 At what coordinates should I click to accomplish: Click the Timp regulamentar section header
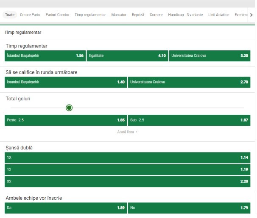pos(23,32)
